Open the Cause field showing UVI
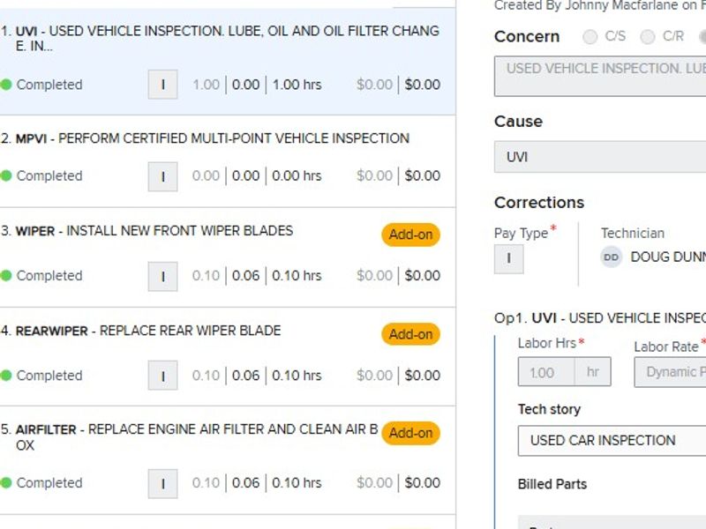Screen dimensions: 706x529 click(600, 157)
